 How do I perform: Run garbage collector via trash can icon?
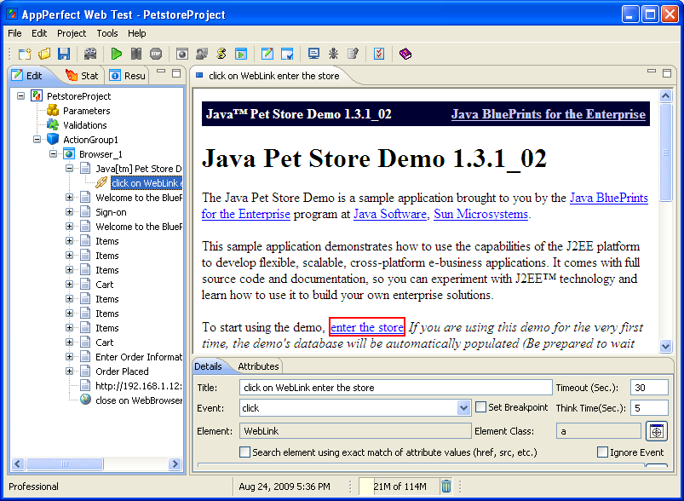point(446,487)
